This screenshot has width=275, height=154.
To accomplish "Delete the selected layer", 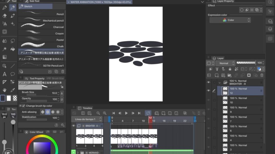I will [x=262, y=75].
